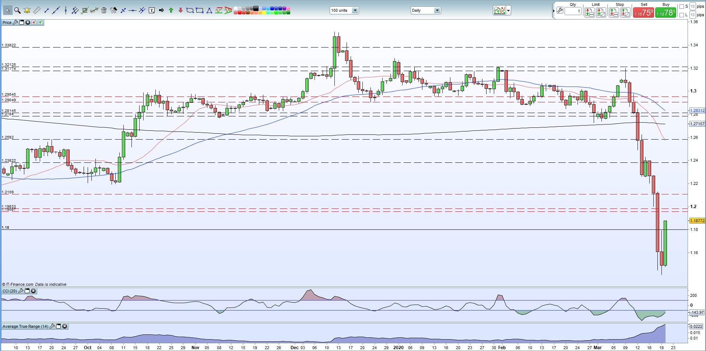Screen dimensions: 706x351
Task: Insert a red down arrow marker
Action: point(180,10)
